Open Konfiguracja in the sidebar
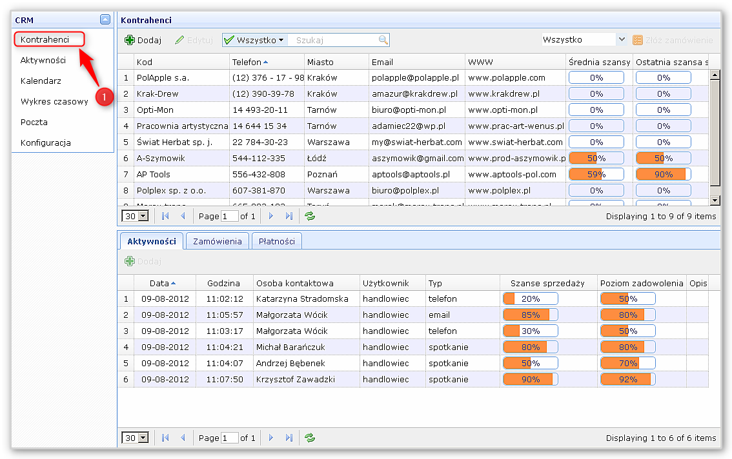This screenshot has height=459, width=732. point(45,142)
